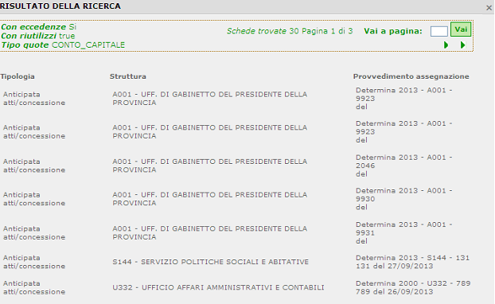Select Anticipata atti/concessione in the S144 row
Image resolution: width=495 pixels, height=304 pixels.
pos(34,262)
